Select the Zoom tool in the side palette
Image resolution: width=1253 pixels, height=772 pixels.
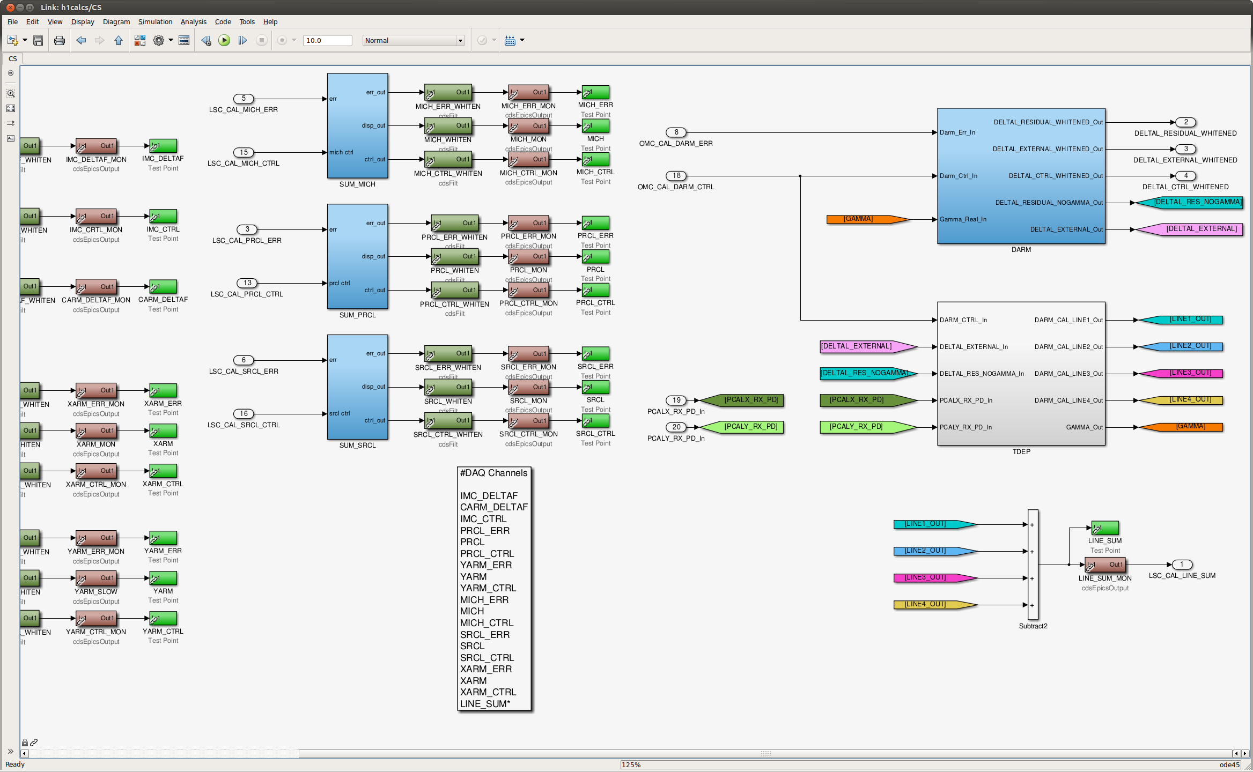[10, 93]
